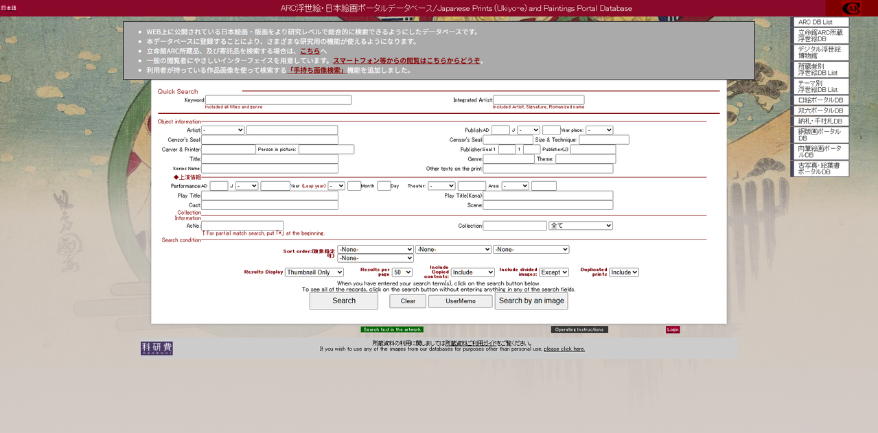This screenshot has width=878, height=433.
Task: Click the Artist name text field
Action: coord(292,130)
